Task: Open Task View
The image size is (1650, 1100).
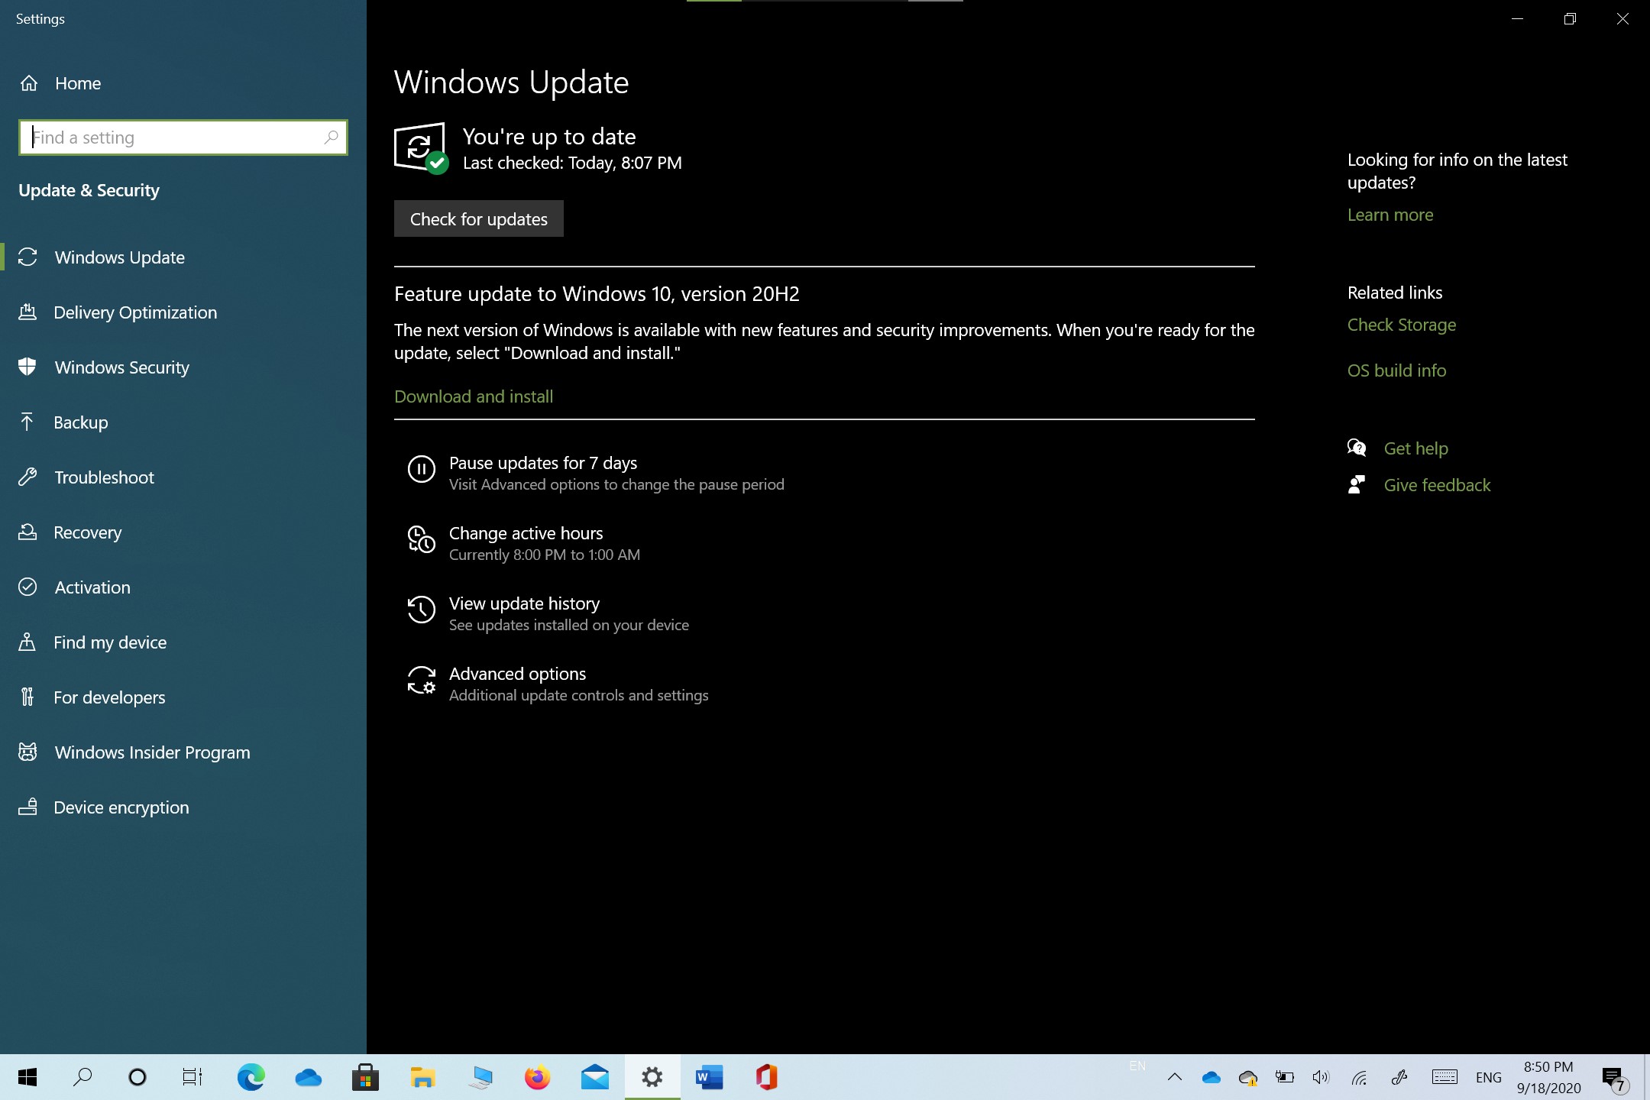Action: pos(192,1077)
